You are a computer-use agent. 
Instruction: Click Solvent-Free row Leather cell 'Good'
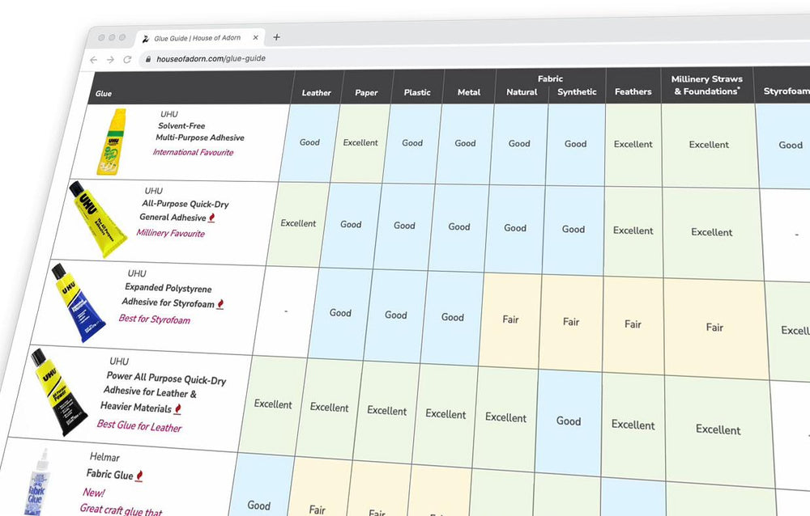309,142
